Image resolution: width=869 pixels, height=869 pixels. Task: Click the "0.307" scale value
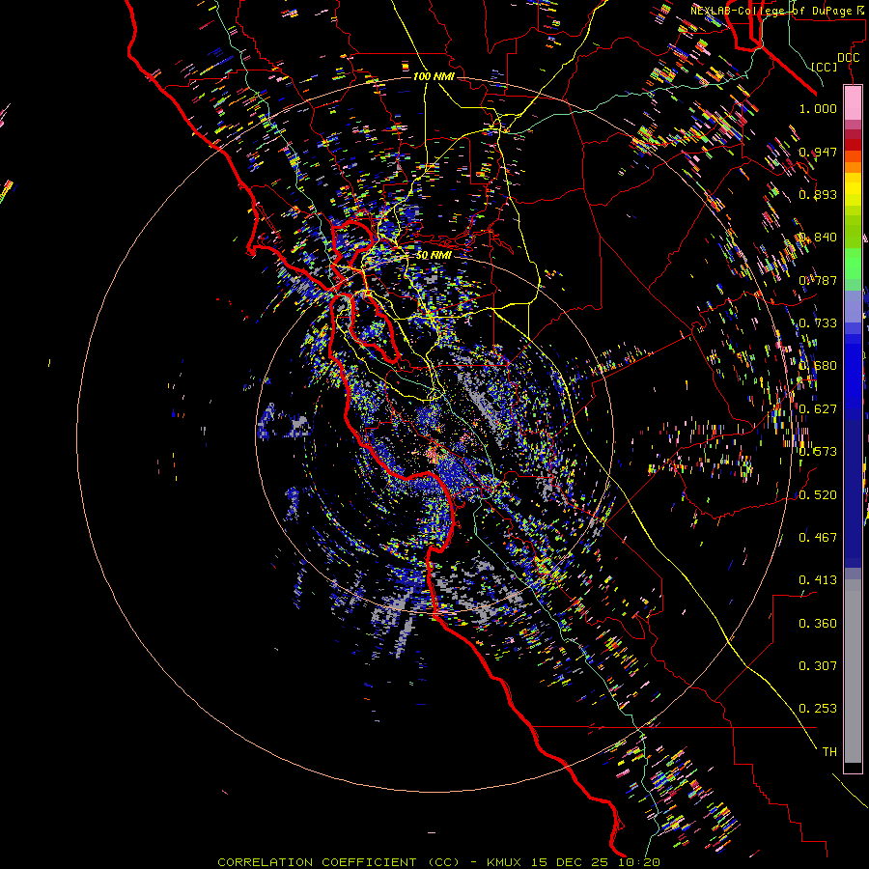(818, 665)
